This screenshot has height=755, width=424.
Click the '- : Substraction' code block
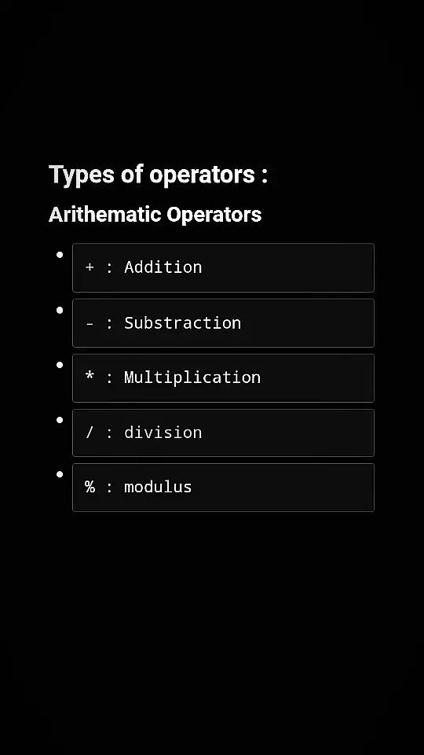pyautogui.click(x=223, y=323)
